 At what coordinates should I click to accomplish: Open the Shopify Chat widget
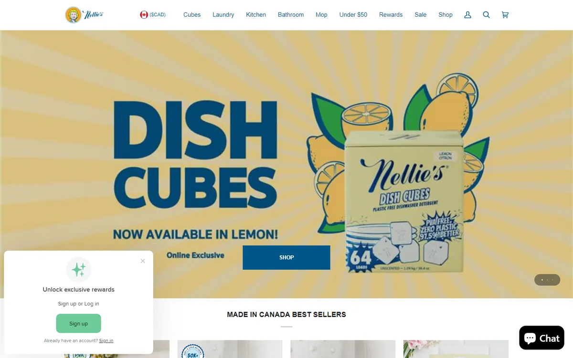click(x=541, y=338)
